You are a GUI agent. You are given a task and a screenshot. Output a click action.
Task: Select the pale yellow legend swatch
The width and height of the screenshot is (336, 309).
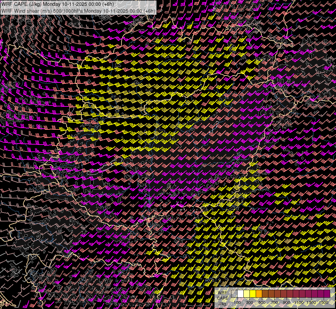[x=247, y=294]
